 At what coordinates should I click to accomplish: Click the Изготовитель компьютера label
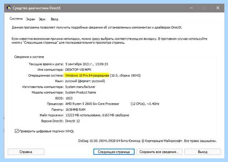pos(43,87)
